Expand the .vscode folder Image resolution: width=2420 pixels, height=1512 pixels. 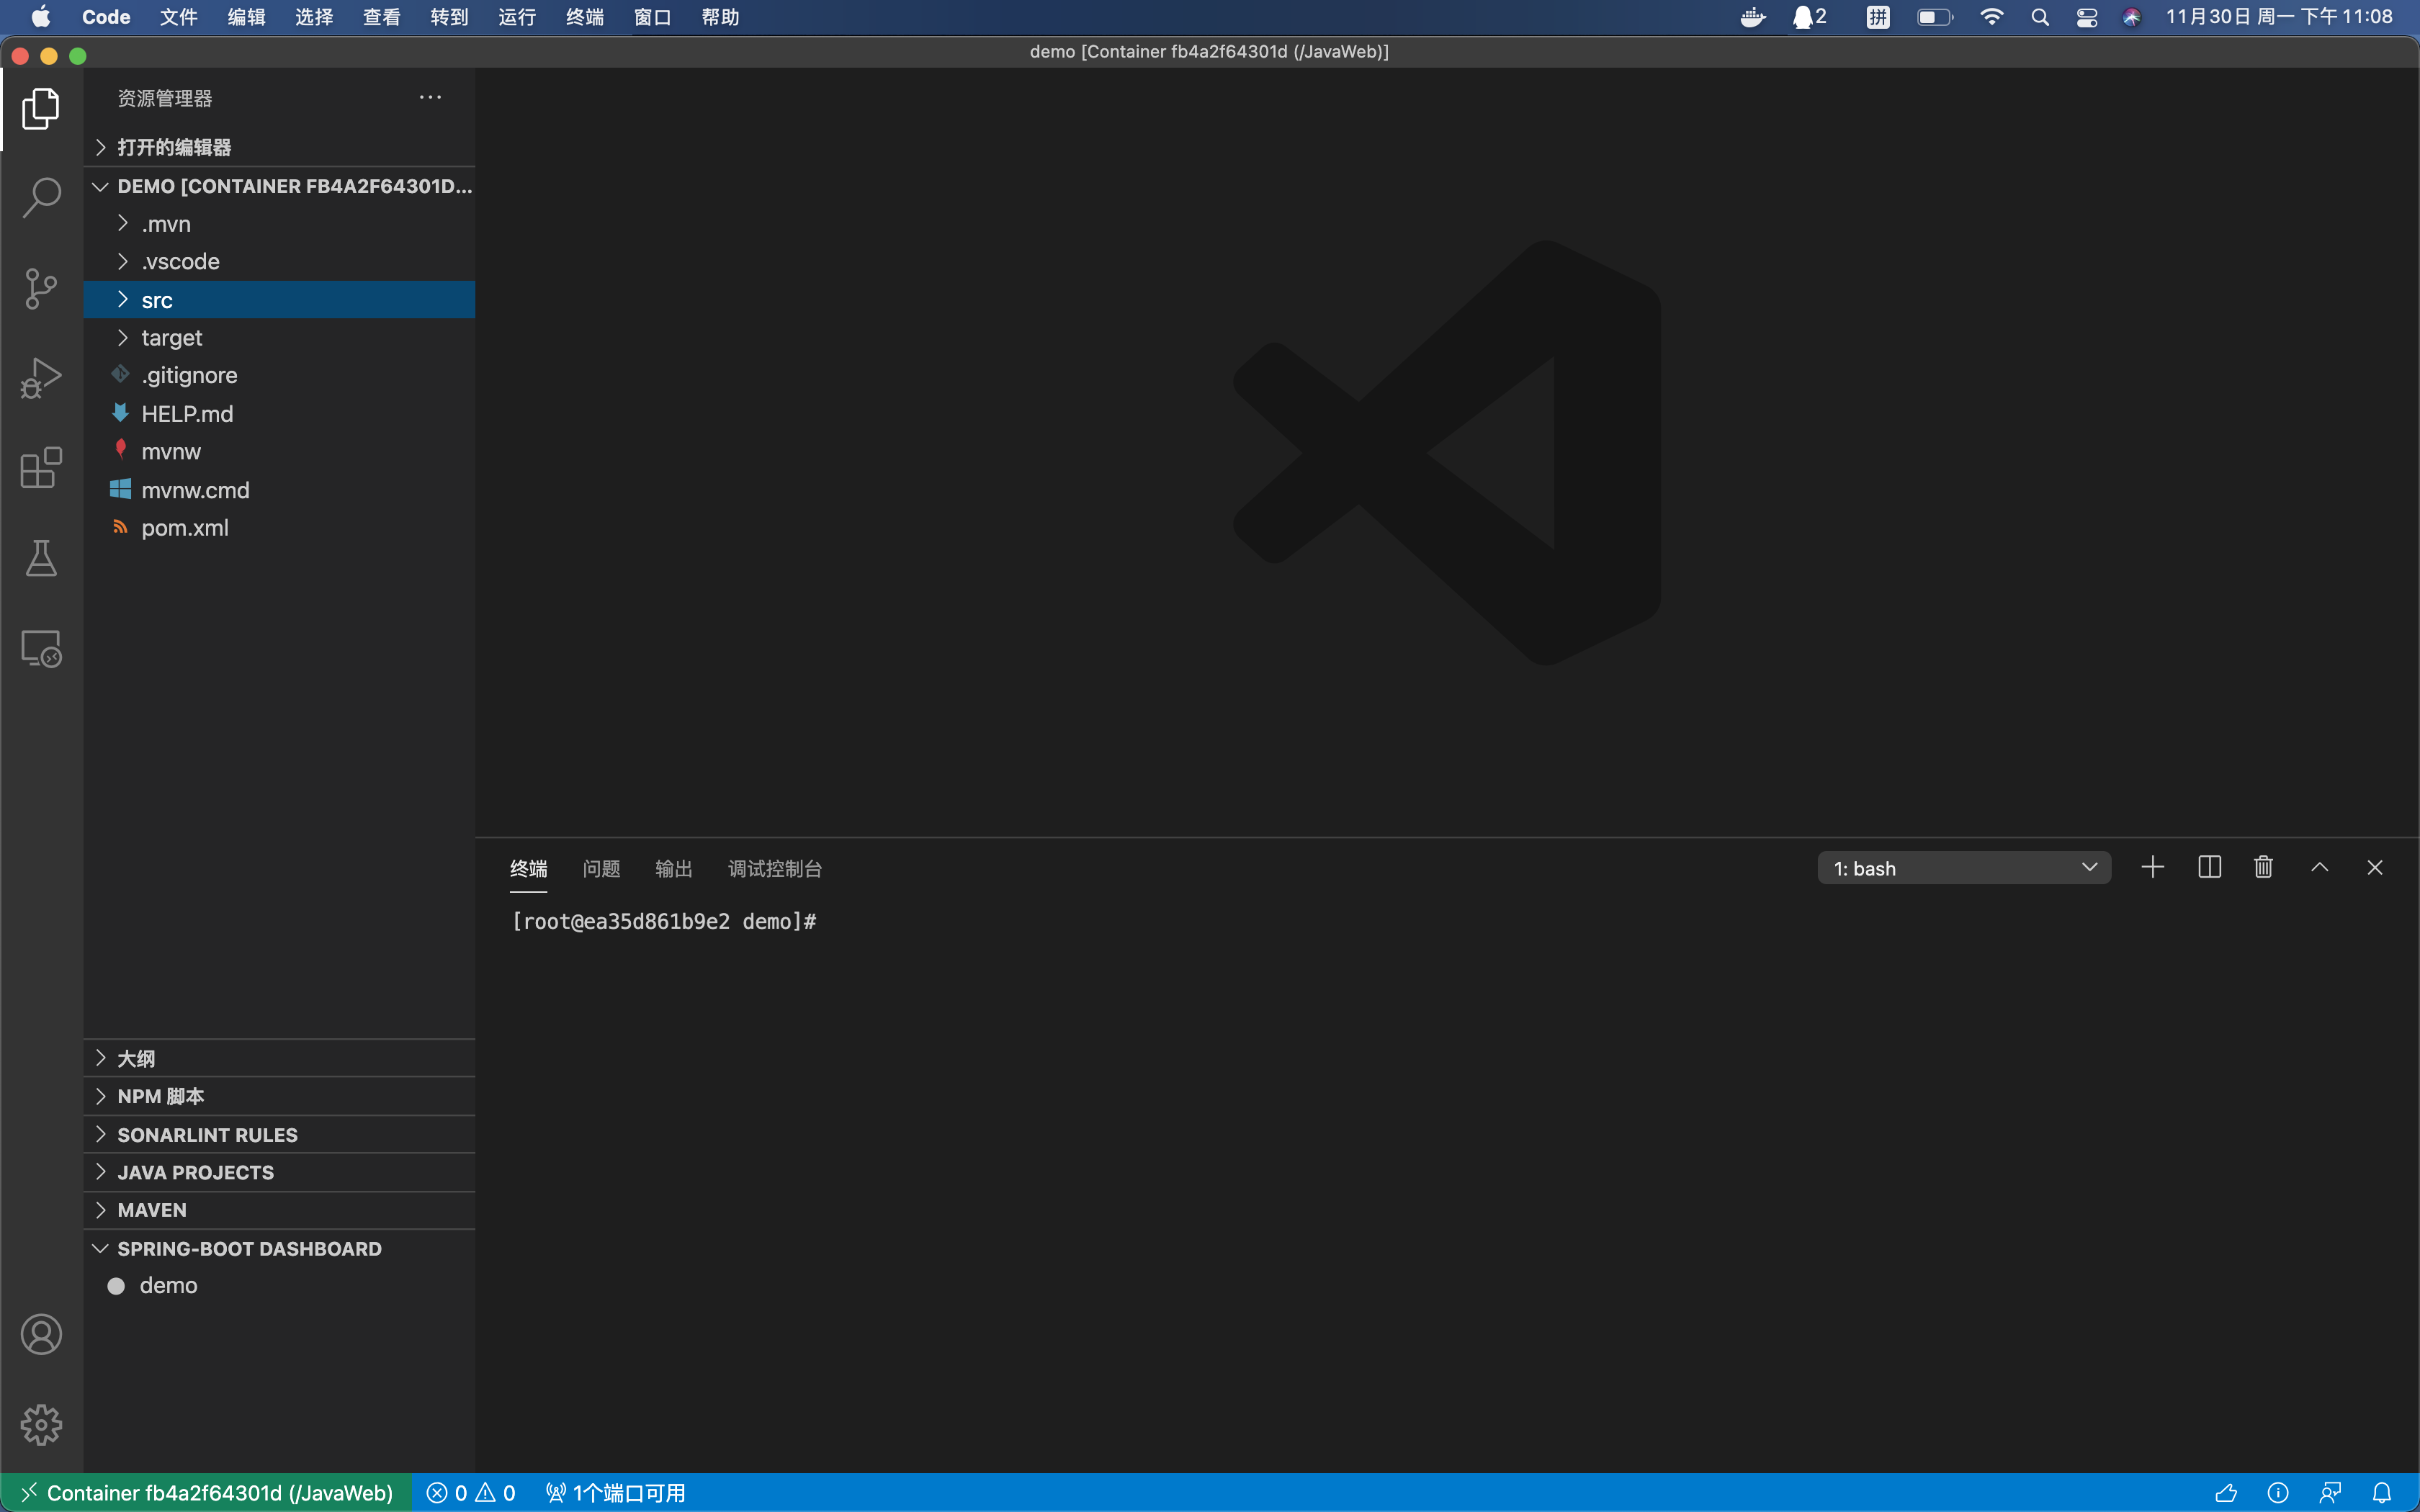coord(279,262)
